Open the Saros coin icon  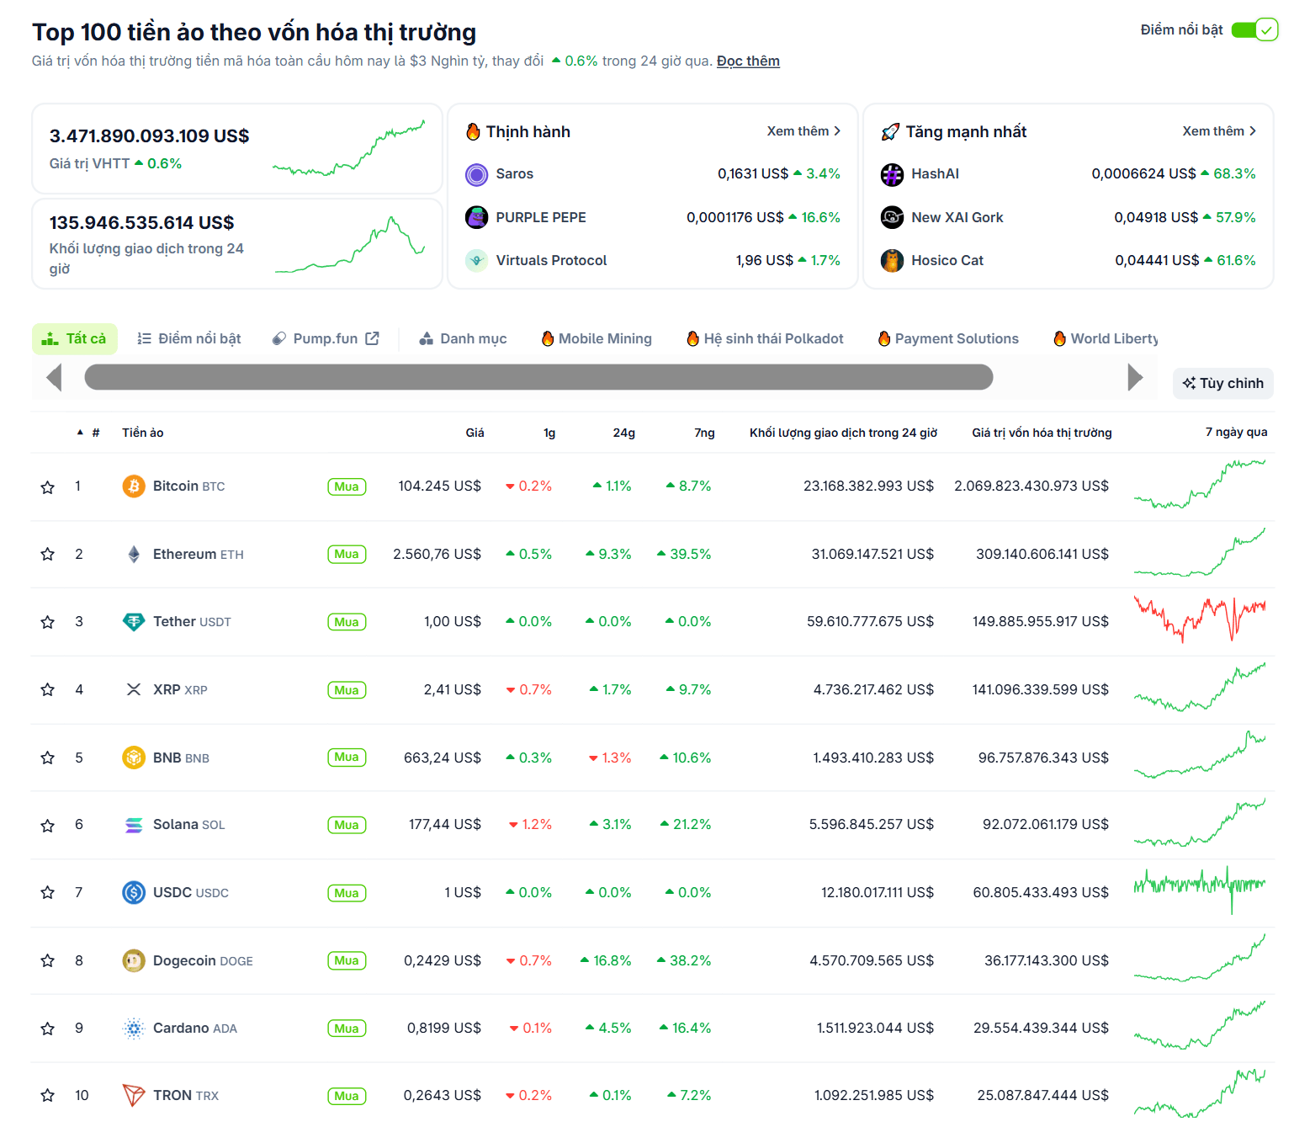pyautogui.click(x=477, y=174)
